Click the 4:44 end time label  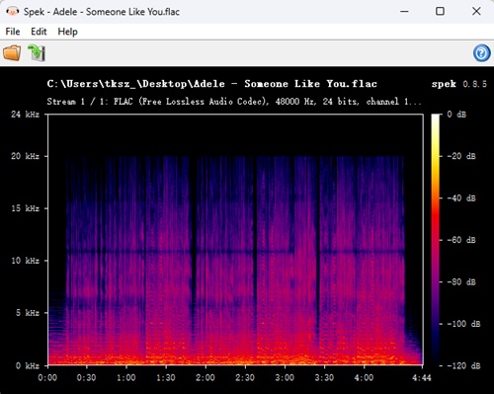pyautogui.click(x=422, y=377)
